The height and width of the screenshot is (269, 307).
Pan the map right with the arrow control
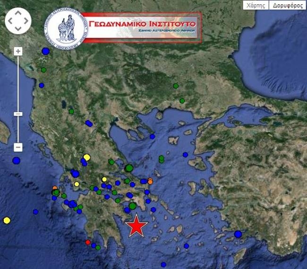26,21
